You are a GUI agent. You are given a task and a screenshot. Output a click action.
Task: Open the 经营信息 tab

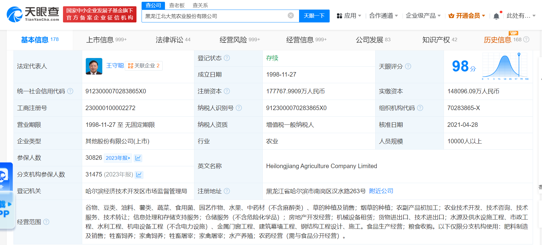(306, 39)
